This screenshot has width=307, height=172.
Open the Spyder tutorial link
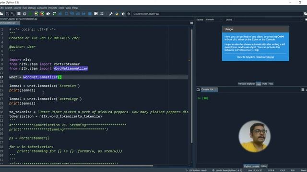coord(270,57)
